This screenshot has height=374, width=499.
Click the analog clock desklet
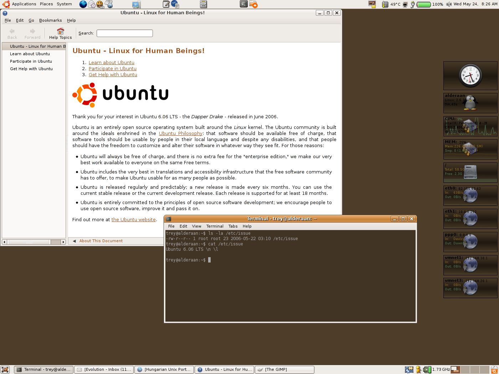[x=470, y=76]
